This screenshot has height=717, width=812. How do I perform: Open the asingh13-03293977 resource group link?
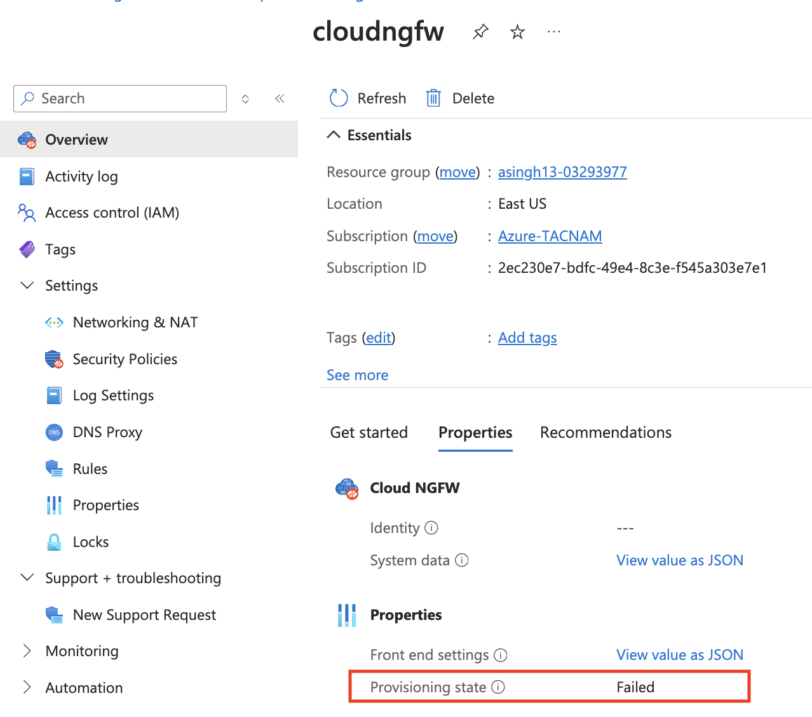tap(562, 172)
